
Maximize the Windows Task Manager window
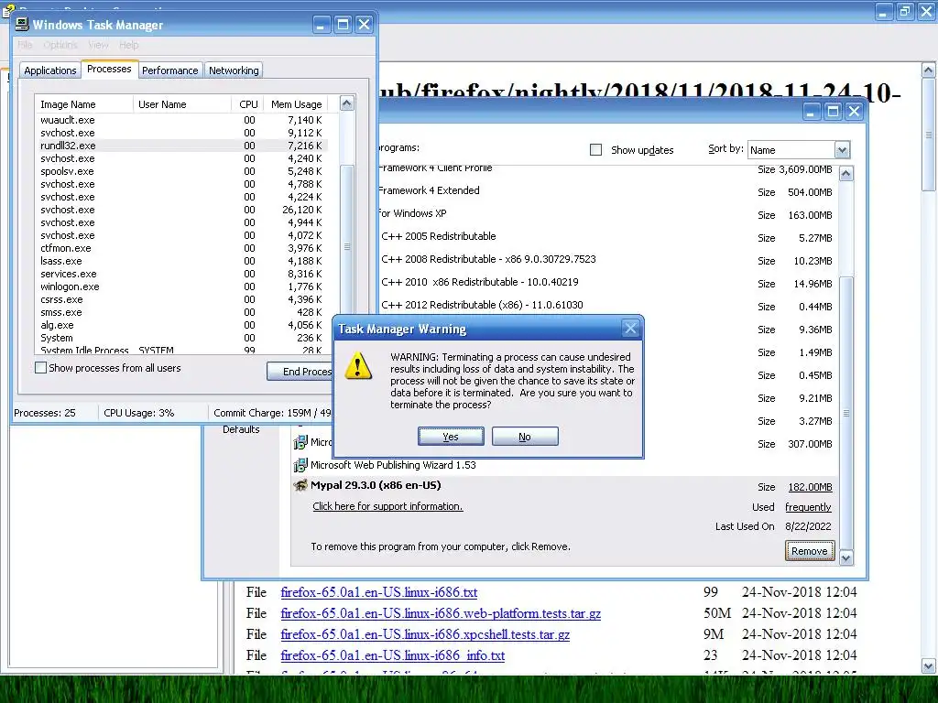343,25
